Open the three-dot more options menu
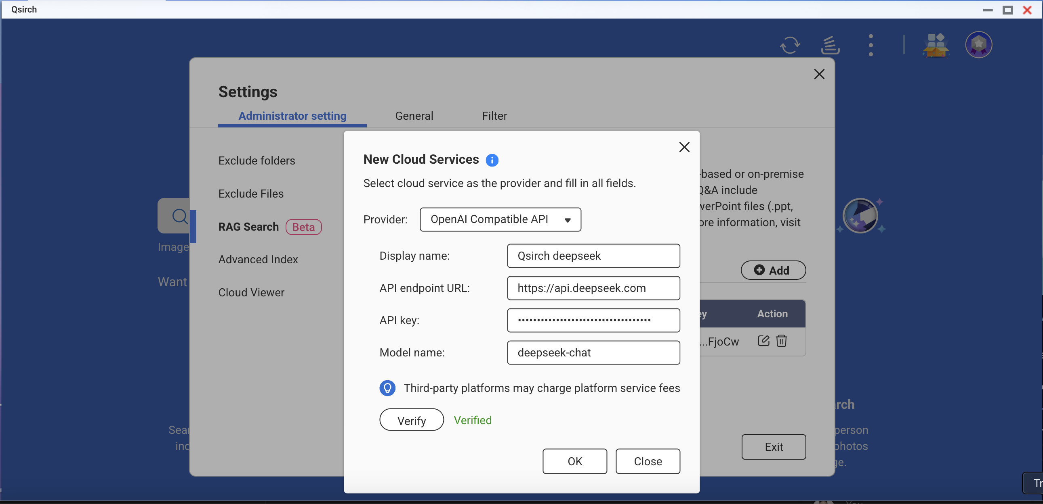Viewport: 1043px width, 504px height. (871, 45)
